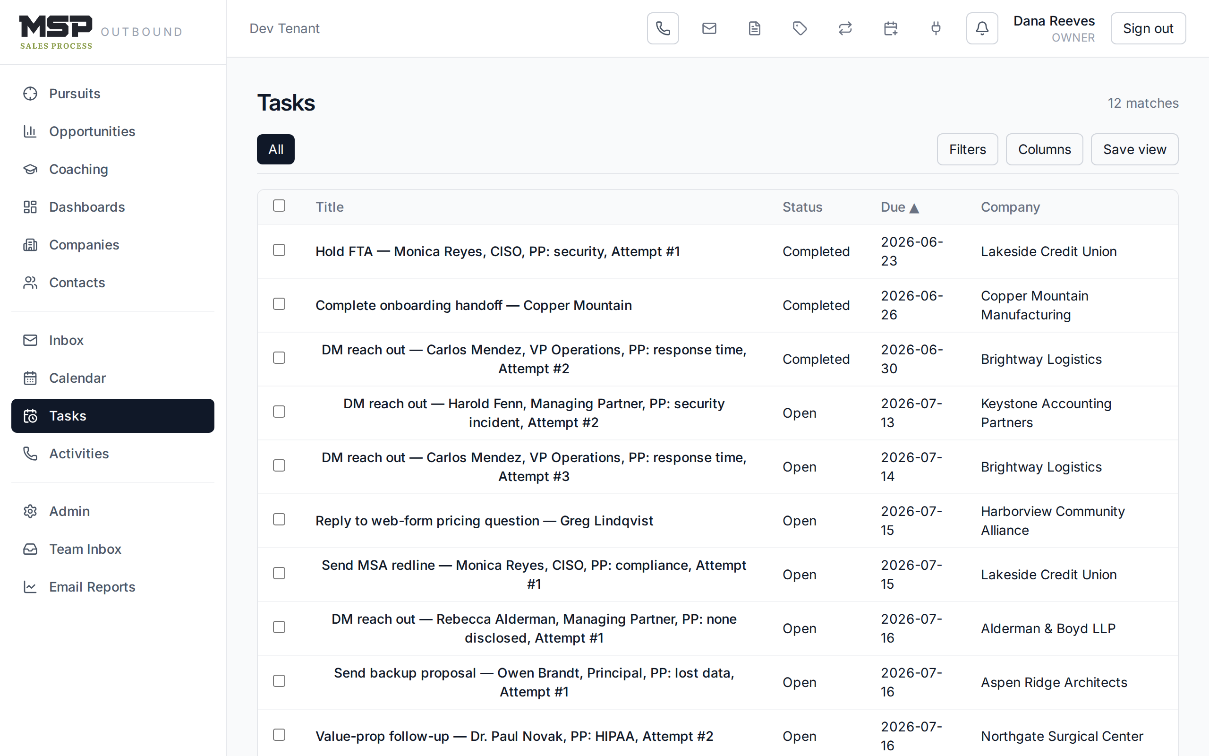This screenshot has height=756, width=1209.
Task: Click the MSP Outbound logo
Action: pyautogui.click(x=101, y=32)
